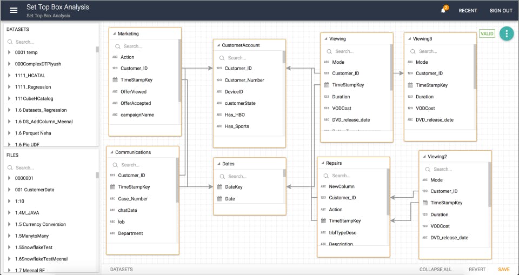
Task: Expand the 0001 temp dataset
Action: click(x=9, y=52)
